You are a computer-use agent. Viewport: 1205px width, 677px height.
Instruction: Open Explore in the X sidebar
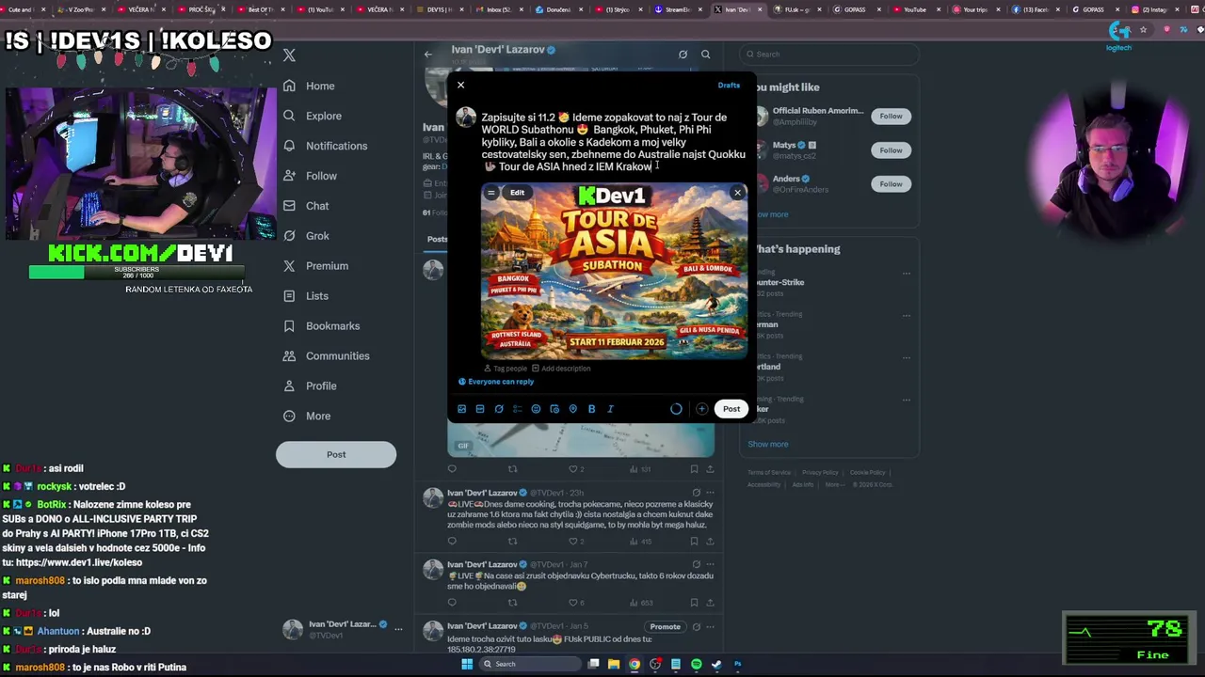313,116
